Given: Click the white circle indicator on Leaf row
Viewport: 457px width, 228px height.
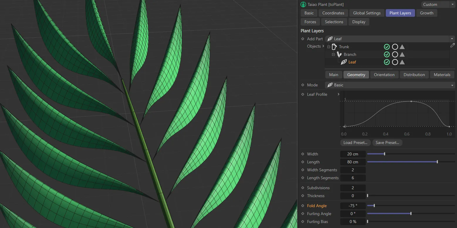Looking at the screenshot, I should tap(395, 62).
